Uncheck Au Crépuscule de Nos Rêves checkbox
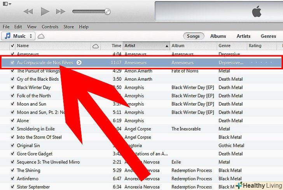The image size is (283, 190). click(x=12, y=62)
